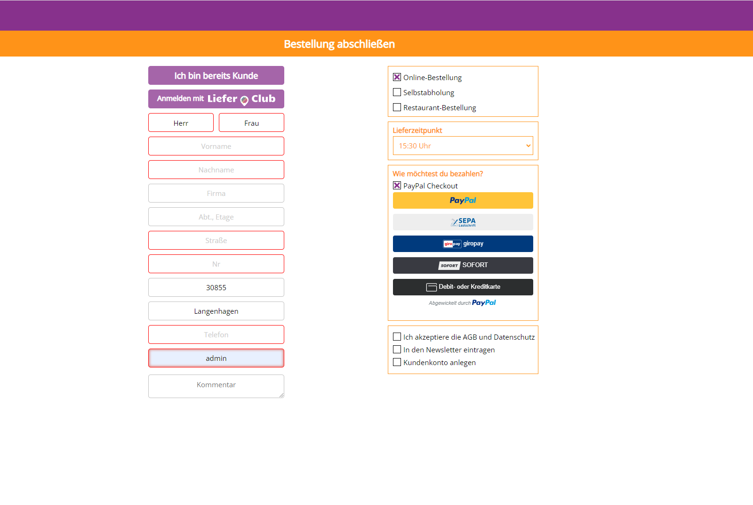Choose giropay payment button
This screenshot has width=753, height=505.
click(463, 244)
